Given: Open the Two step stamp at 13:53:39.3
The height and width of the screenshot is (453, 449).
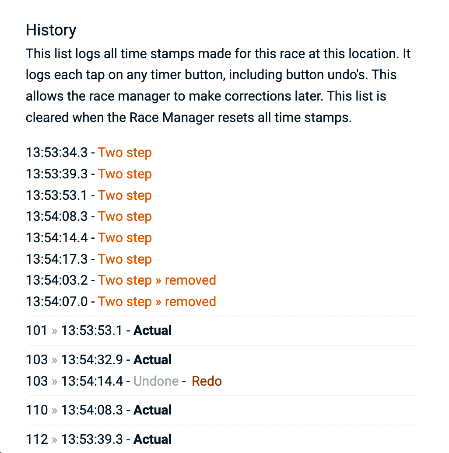Looking at the screenshot, I should 125,174.
